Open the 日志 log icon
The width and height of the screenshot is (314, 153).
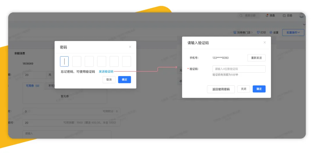point(284,15)
